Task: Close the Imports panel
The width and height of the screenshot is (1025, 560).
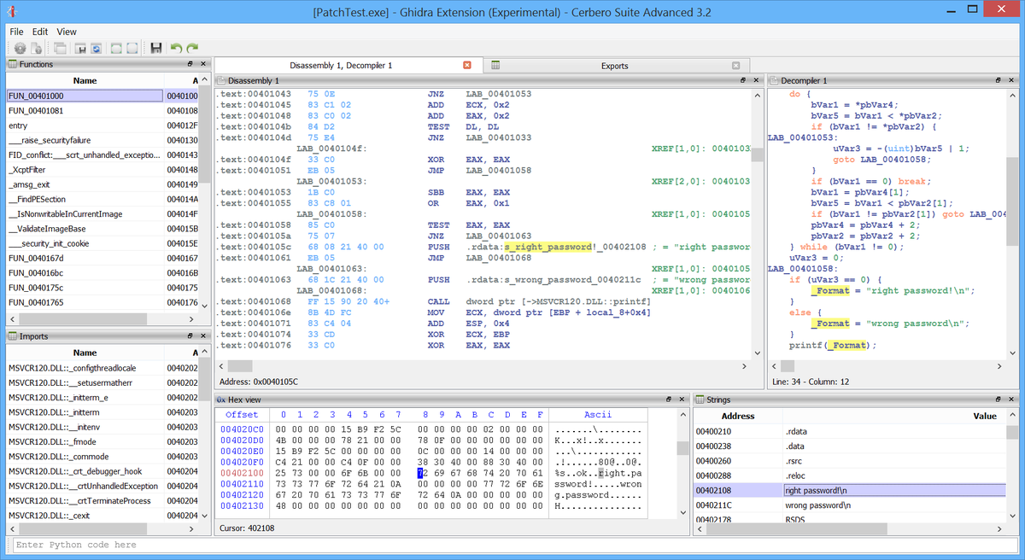Action: click(x=203, y=336)
